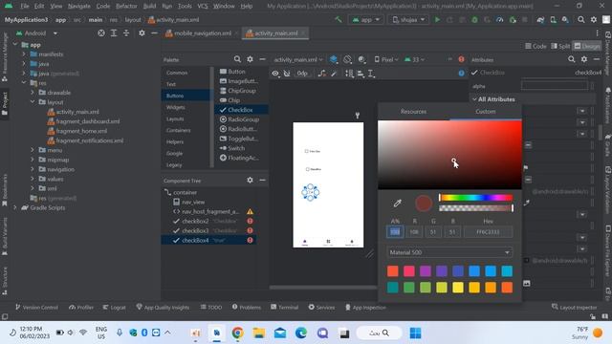Click the Palette search icon
Viewport: 612px width, 344px height.
pyautogui.click(x=237, y=59)
